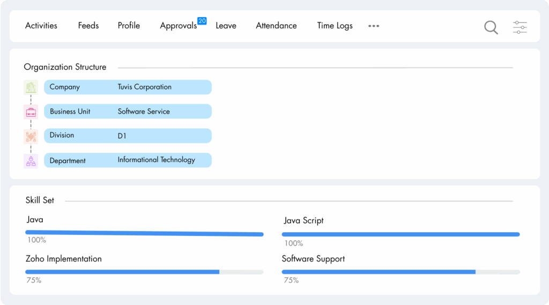Click the Java Script skill progress bar
Image resolution: width=549 pixels, height=305 pixels.
400,234
